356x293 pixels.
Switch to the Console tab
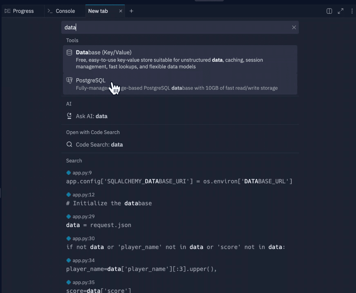click(61, 11)
